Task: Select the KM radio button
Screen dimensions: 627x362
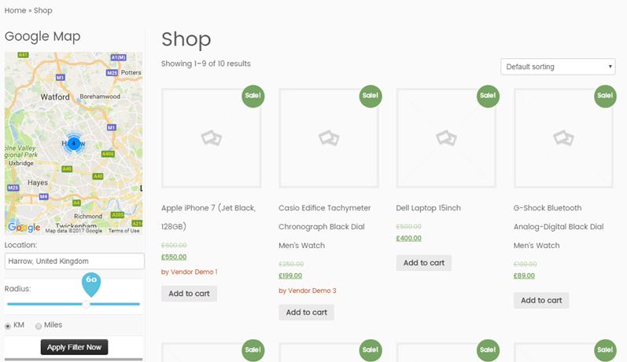Action: [x=8, y=326]
